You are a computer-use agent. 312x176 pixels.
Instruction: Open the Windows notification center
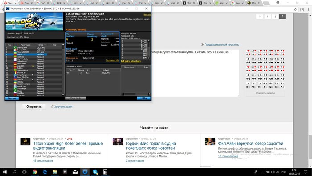click(x=305, y=172)
